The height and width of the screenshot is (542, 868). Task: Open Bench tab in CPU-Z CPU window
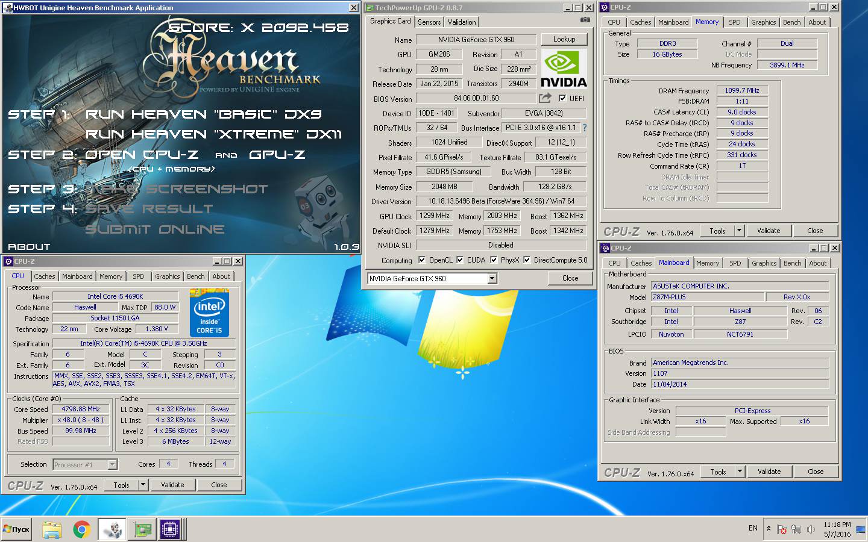[195, 276]
